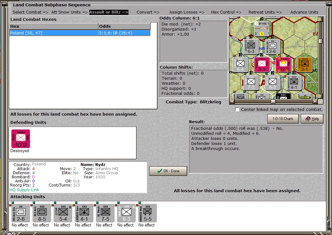
Task: Click the map scroll right arrow
Action: (315, 102)
